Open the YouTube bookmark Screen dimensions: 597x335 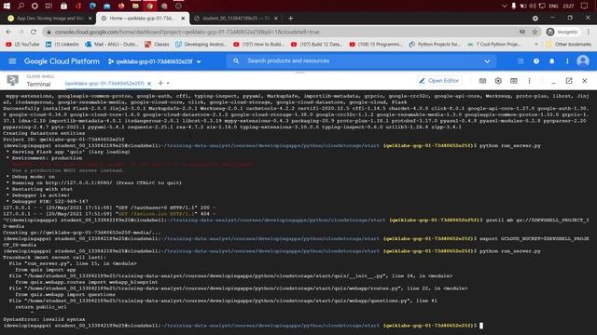[x=22, y=45]
